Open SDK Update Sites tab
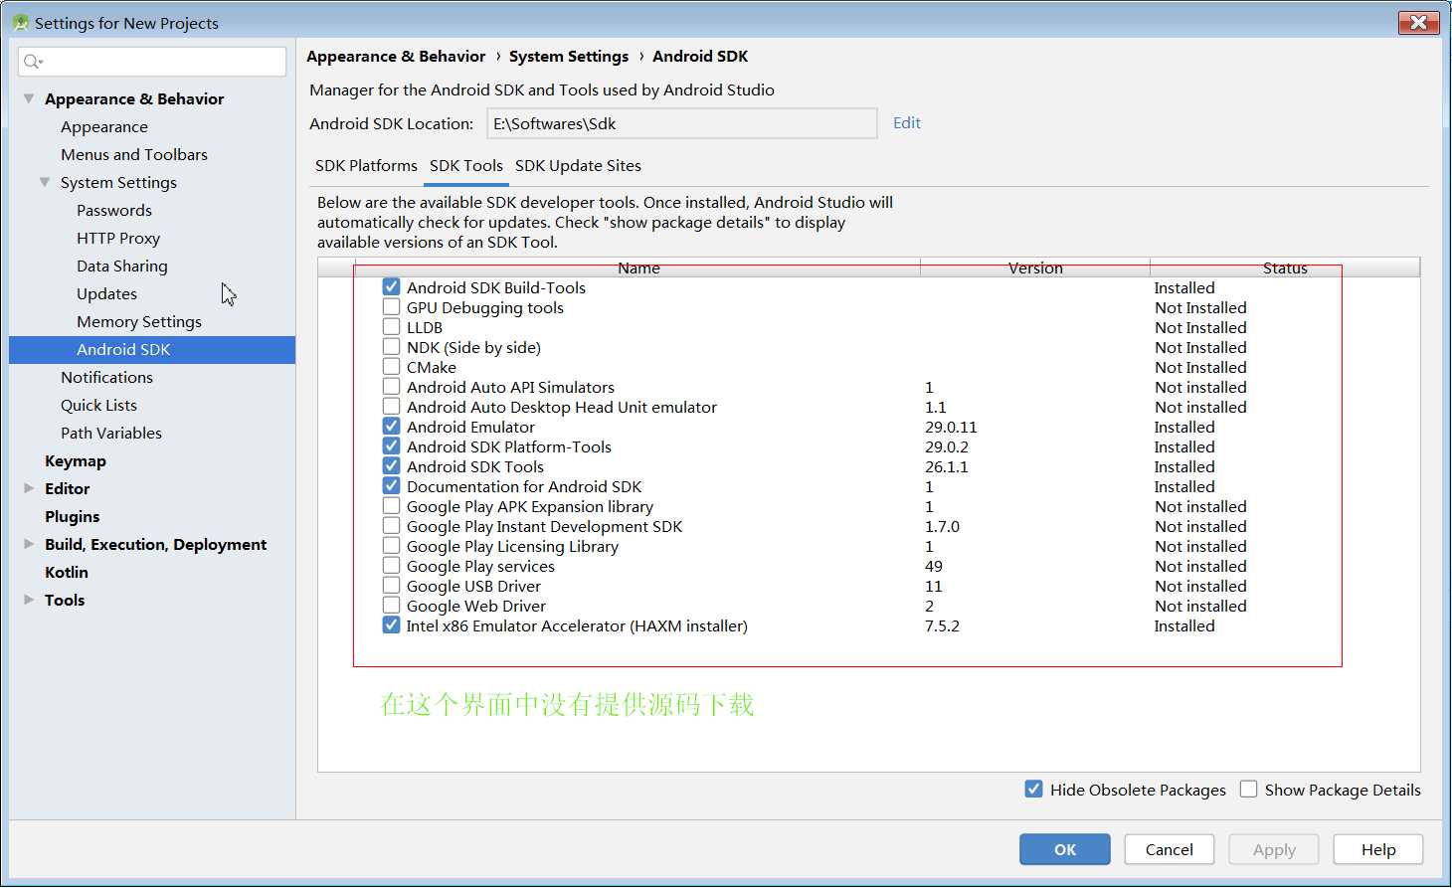1452x888 pixels. 578,166
